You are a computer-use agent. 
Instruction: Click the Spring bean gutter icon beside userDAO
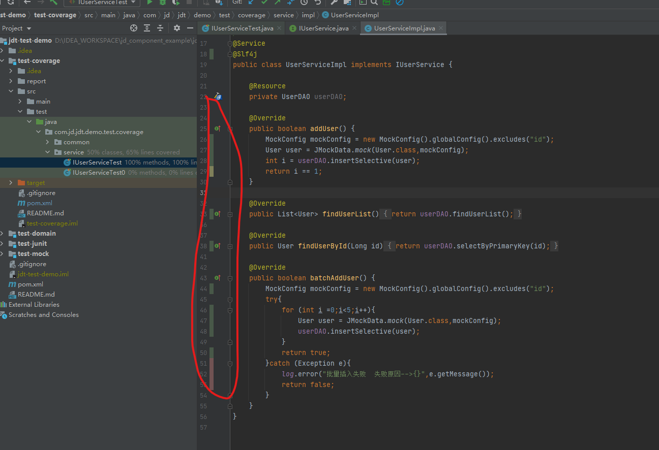click(x=218, y=96)
